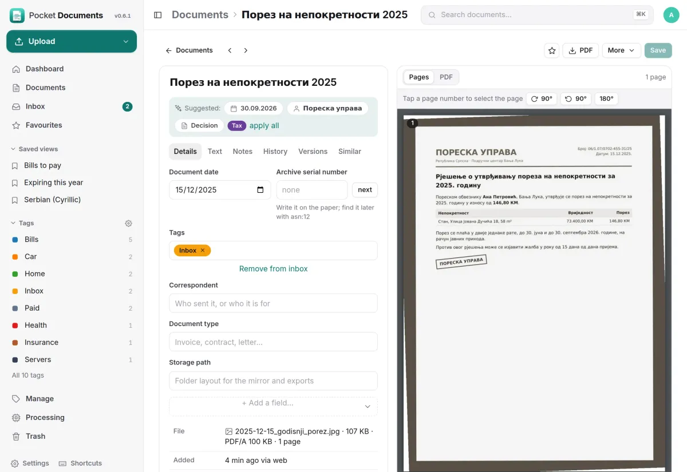Viewport: 687px width, 472px height.
Task: Open saved view Serbian (Cyrillic)
Action: click(72, 200)
